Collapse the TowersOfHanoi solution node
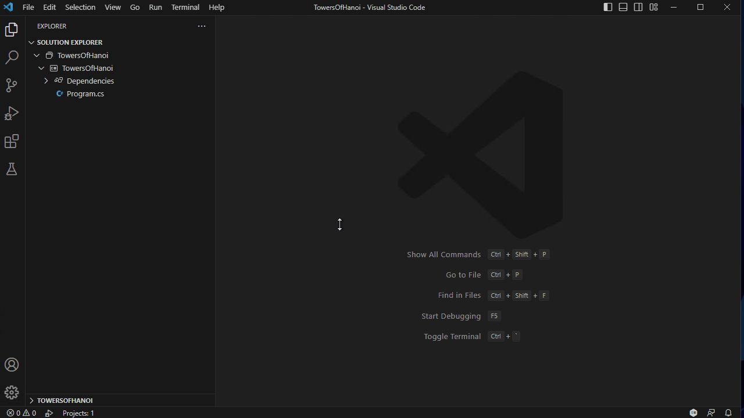This screenshot has height=418, width=744. [37, 55]
